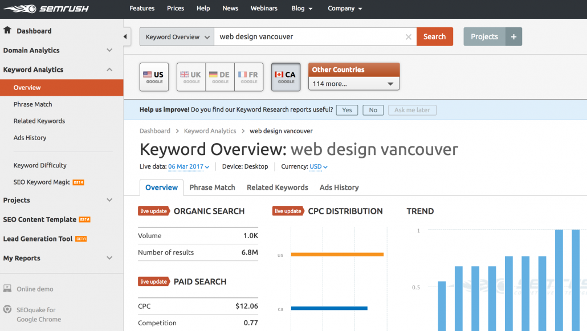Image resolution: width=587 pixels, height=331 pixels.
Task: Click the SEO Keyword Magic BETA badge
Action: point(78,182)
